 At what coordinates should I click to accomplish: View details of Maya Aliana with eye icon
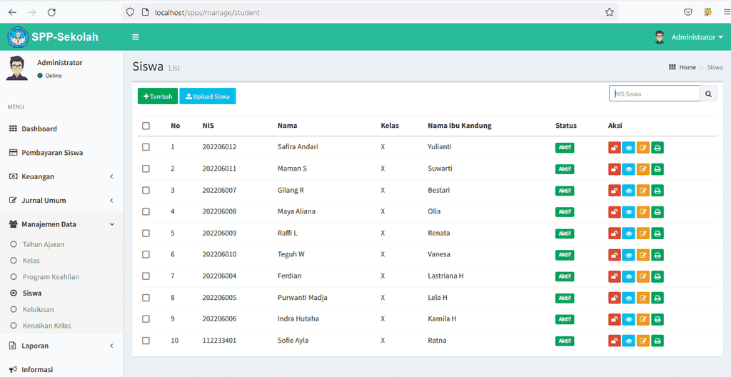click(x=628, y=212)
